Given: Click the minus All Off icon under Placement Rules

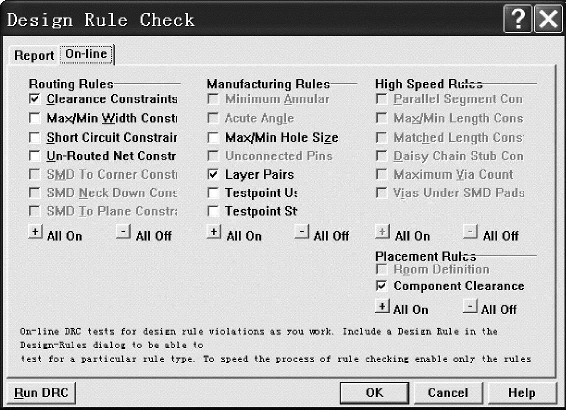Looking at the screenshot, I should 470,306.
